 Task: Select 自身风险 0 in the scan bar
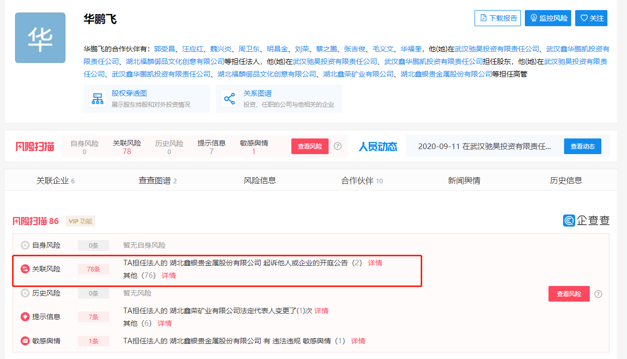(x=85, y=147)
